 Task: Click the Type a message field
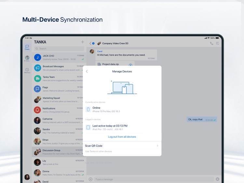click(x=154, y=179)
